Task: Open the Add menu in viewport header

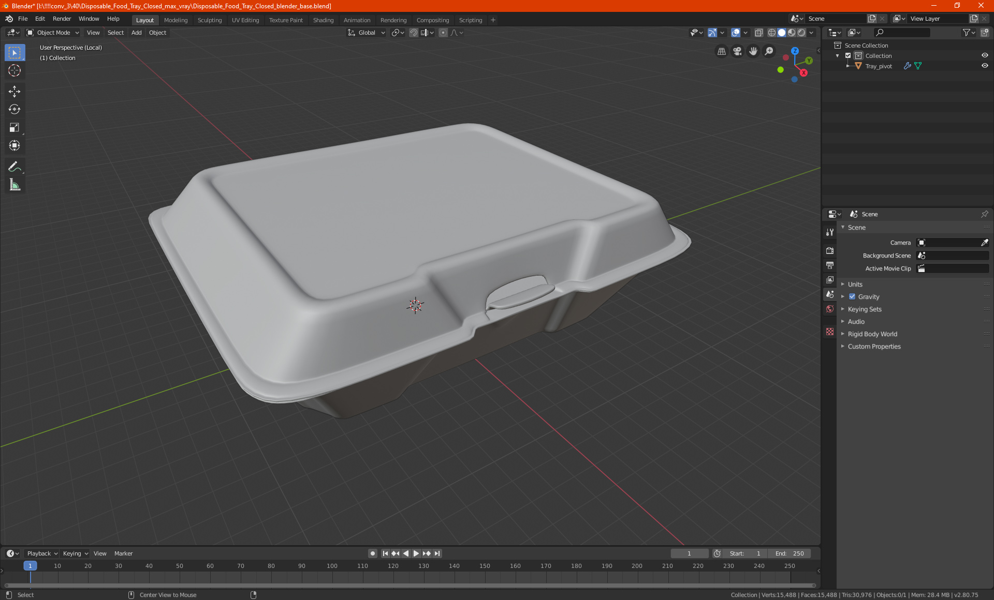Action: click(136, 33)
